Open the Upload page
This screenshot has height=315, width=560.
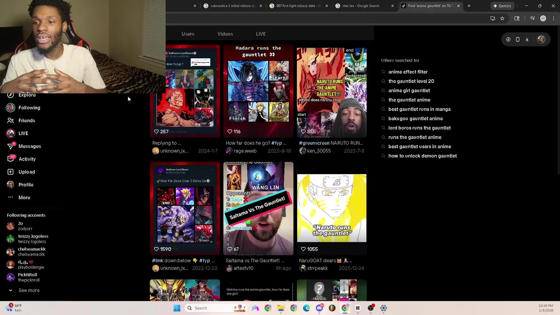pos(21,172)
